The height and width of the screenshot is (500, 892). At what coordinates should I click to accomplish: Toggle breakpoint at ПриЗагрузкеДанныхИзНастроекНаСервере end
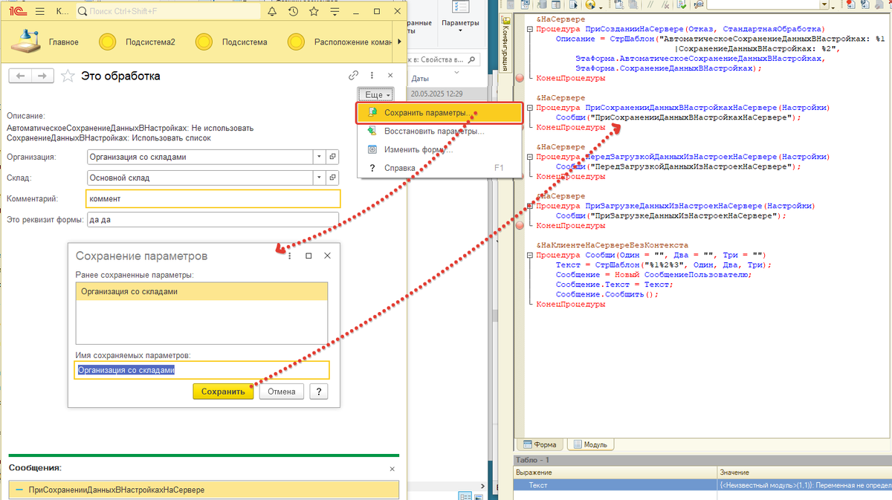click(519, 225)
